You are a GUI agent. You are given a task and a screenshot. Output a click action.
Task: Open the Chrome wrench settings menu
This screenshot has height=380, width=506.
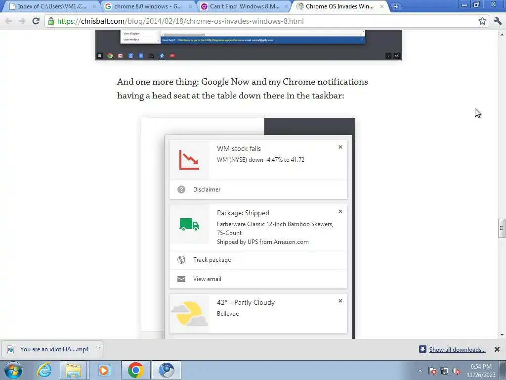(498, 21)
